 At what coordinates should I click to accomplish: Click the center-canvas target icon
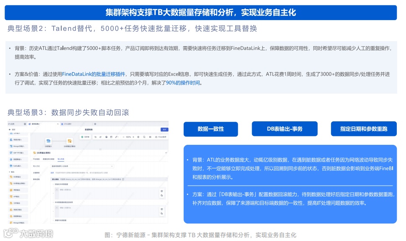click(x=138, y=137)
